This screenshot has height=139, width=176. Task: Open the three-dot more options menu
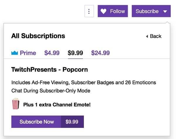89,11
